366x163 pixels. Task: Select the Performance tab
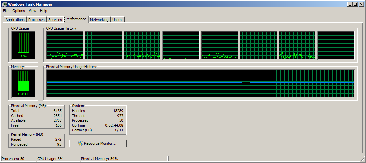click(76, 19)
